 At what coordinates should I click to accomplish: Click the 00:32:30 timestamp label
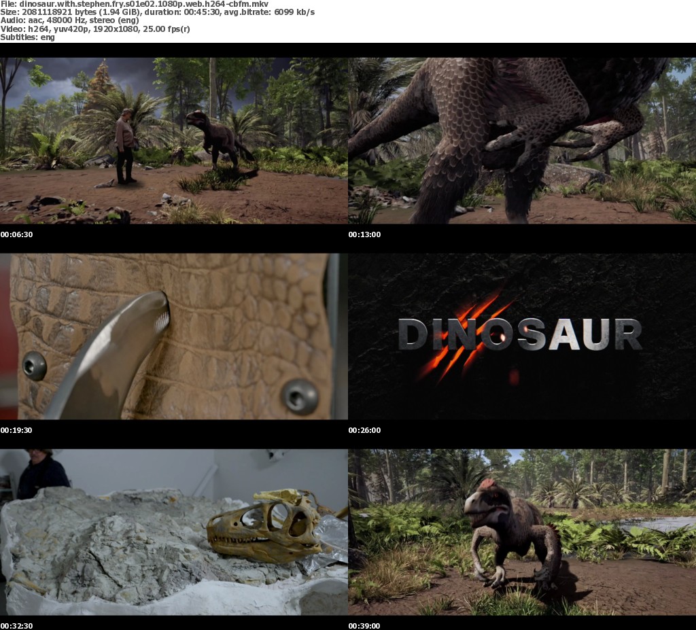[16, 625]
